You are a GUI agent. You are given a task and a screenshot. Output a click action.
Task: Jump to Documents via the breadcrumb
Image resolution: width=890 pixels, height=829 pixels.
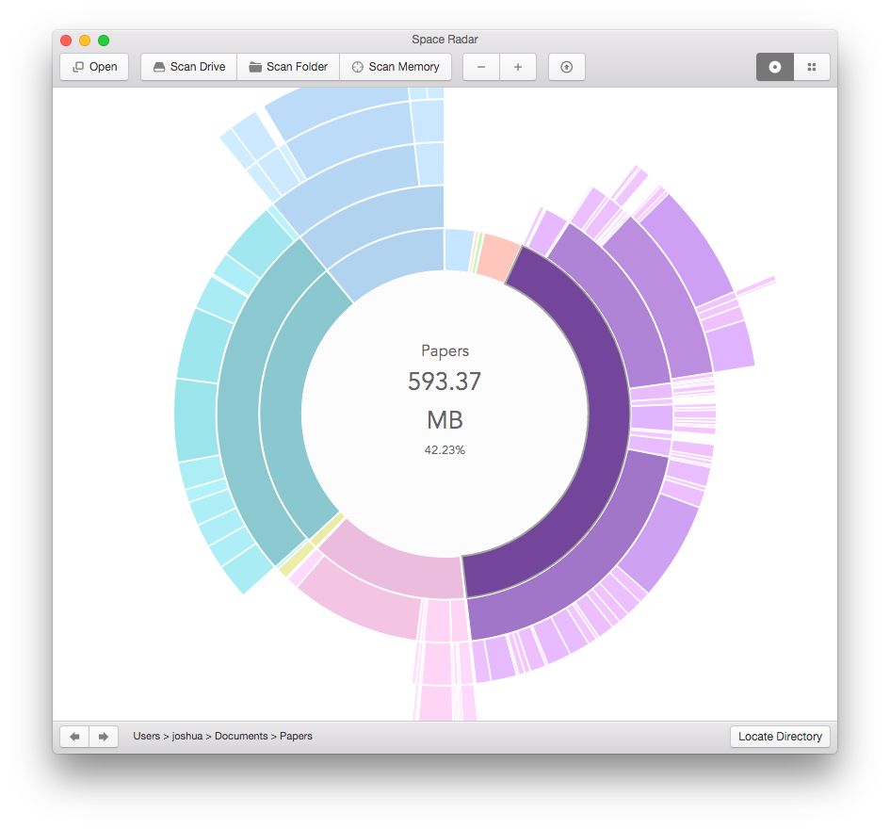242,736
